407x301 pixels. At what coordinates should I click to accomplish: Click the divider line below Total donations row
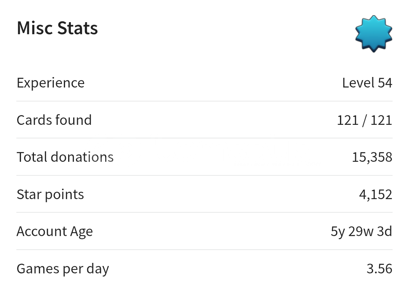[204, 175]
